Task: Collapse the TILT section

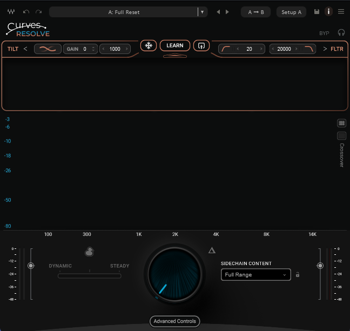Action: coord(25,49)
